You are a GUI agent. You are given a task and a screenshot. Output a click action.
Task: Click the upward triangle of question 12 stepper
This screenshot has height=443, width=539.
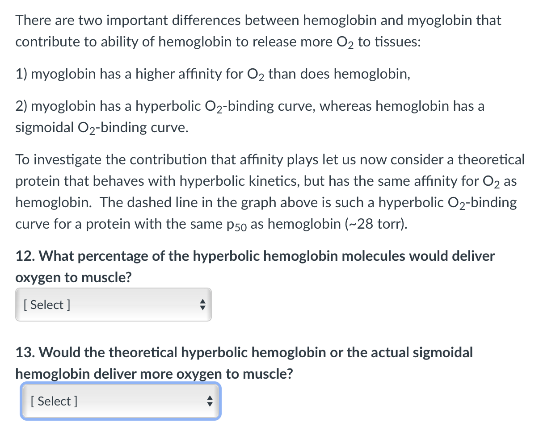202,302
